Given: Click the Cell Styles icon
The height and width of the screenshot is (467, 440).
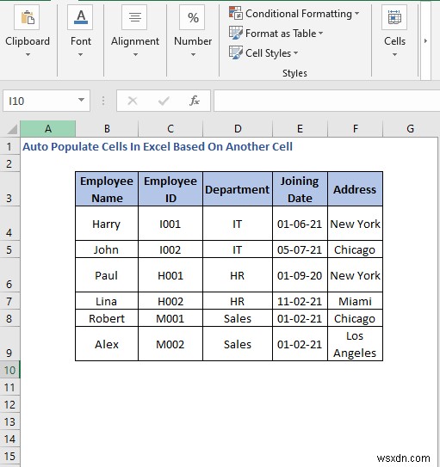Looking at the screenshot, I should [236, 52].
